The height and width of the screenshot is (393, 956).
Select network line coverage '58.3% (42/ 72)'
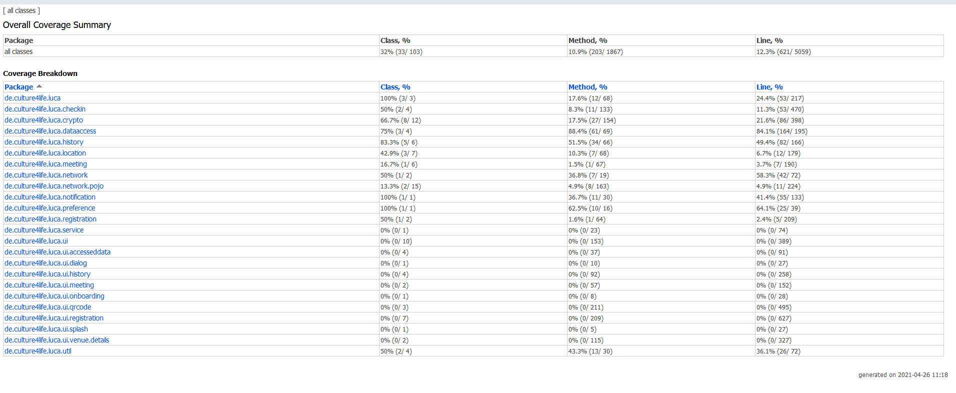778,175
